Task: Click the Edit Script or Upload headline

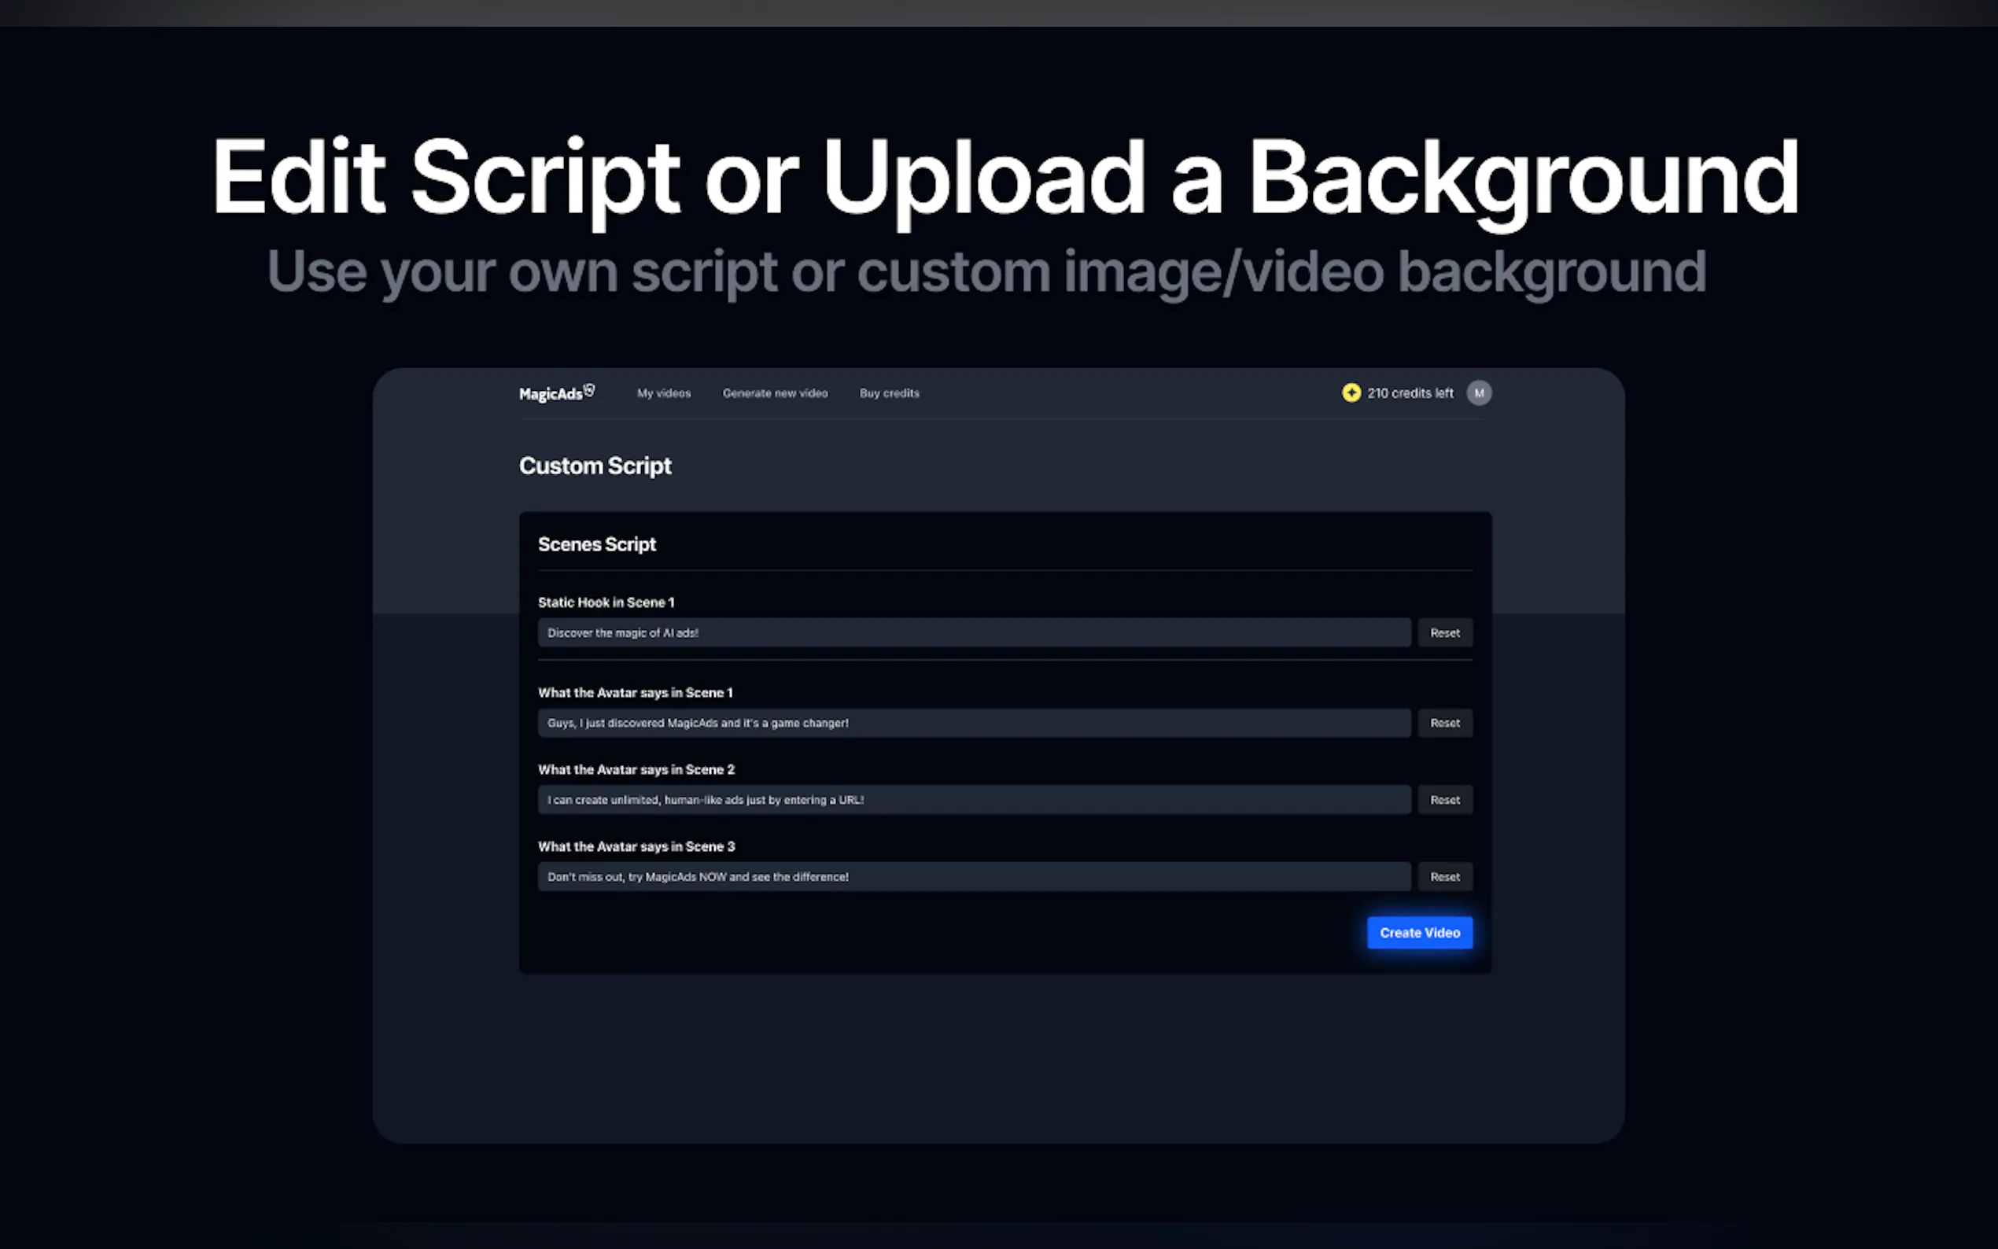Action: click(1005, 177)
